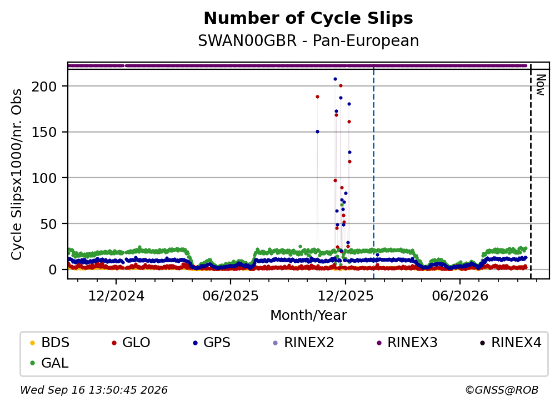Select the RINEX3 legend label
Screen dimensions: 560x407
click(x=412, y=343)
